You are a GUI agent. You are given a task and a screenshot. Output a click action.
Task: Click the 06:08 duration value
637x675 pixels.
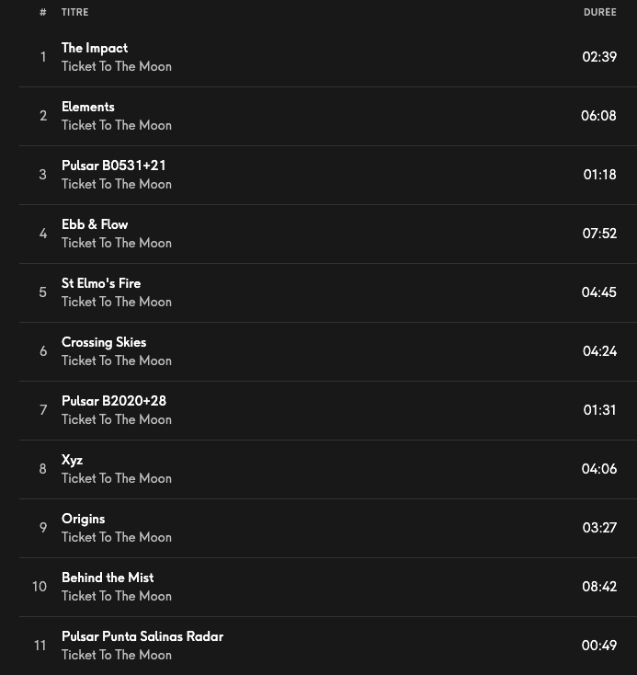598,116
